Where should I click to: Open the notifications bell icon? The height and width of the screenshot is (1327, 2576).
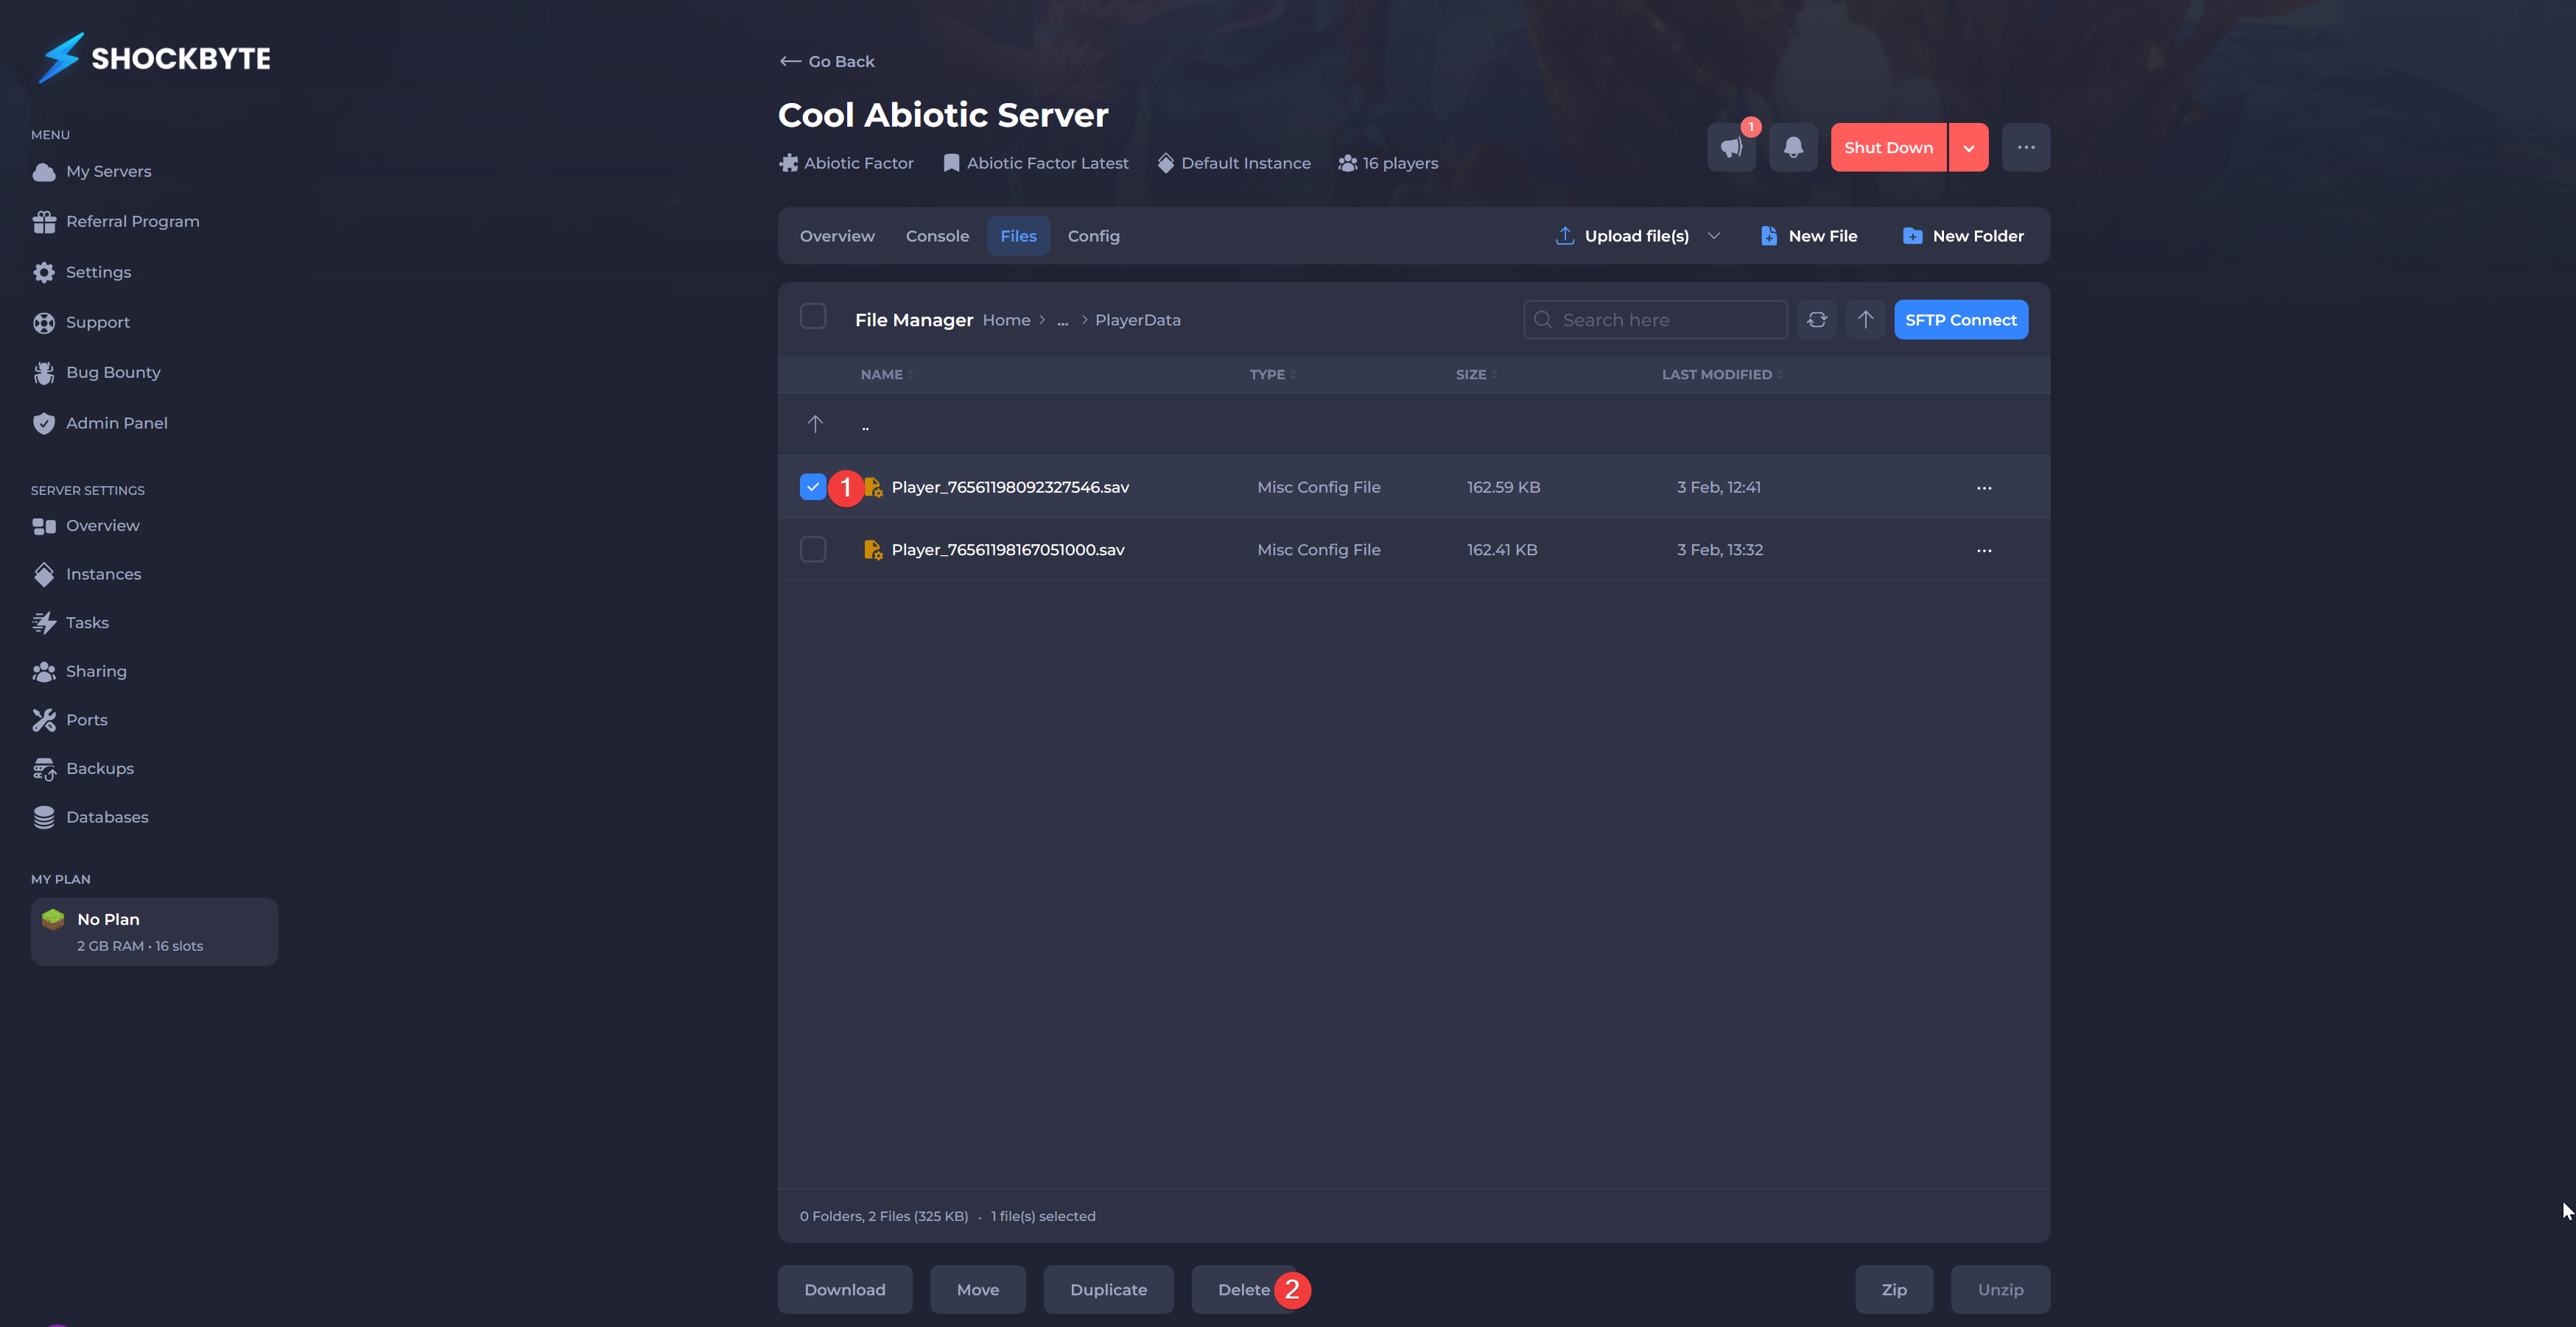[x=1793, y=147]
